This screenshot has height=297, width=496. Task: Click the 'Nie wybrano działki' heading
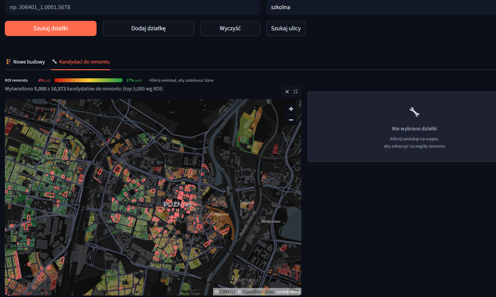[x=414, y=129]
